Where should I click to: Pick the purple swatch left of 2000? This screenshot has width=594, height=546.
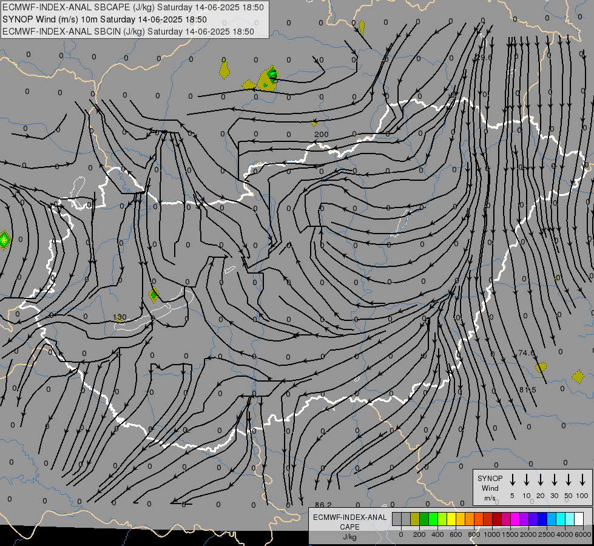coord(524,519)
